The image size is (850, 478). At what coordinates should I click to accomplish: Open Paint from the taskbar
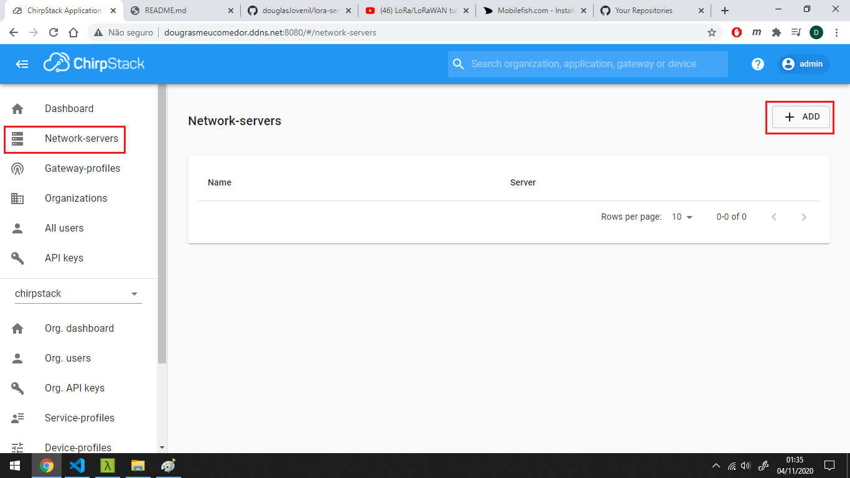[x=169, y=466]
